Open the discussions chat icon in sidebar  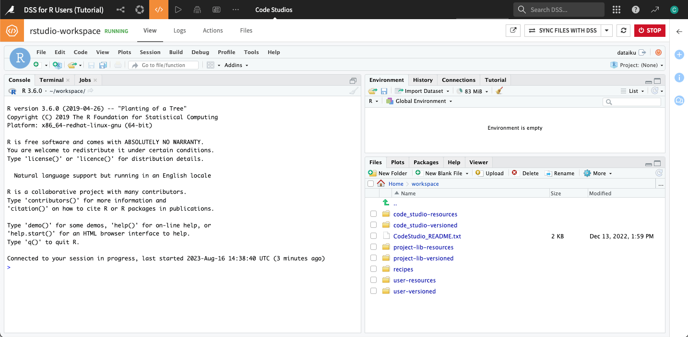click(679, 100)
